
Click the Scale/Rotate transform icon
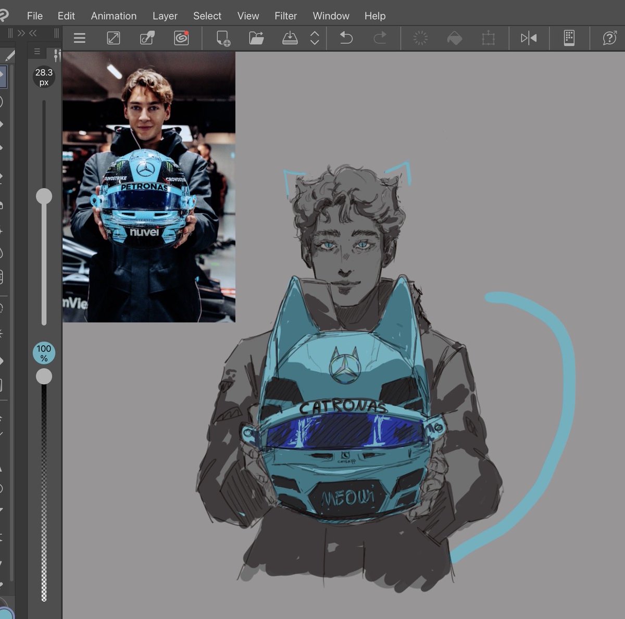click(x=489, y=39)
